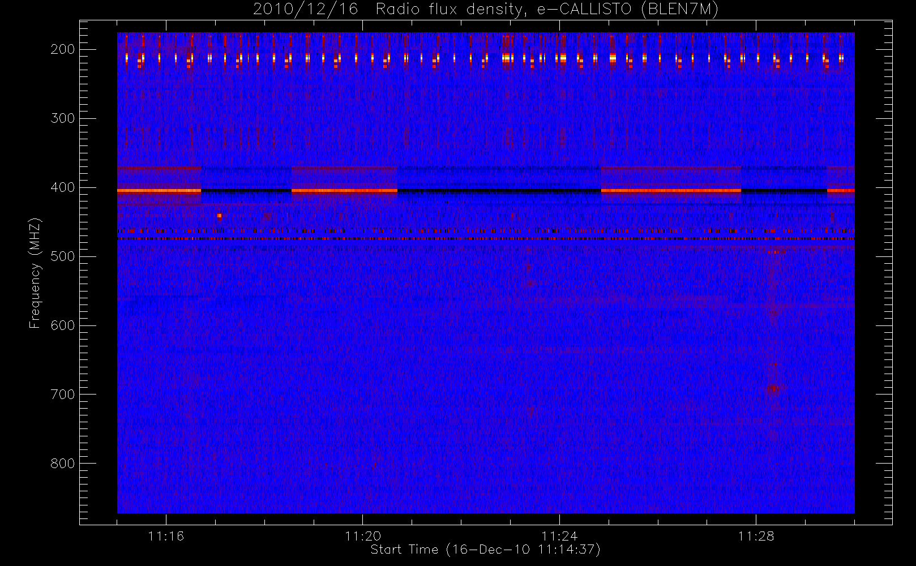This screenshot has width=916, height=566.
Task: Click the small orange spot below 11:17 band
Action: click(220, 216)
